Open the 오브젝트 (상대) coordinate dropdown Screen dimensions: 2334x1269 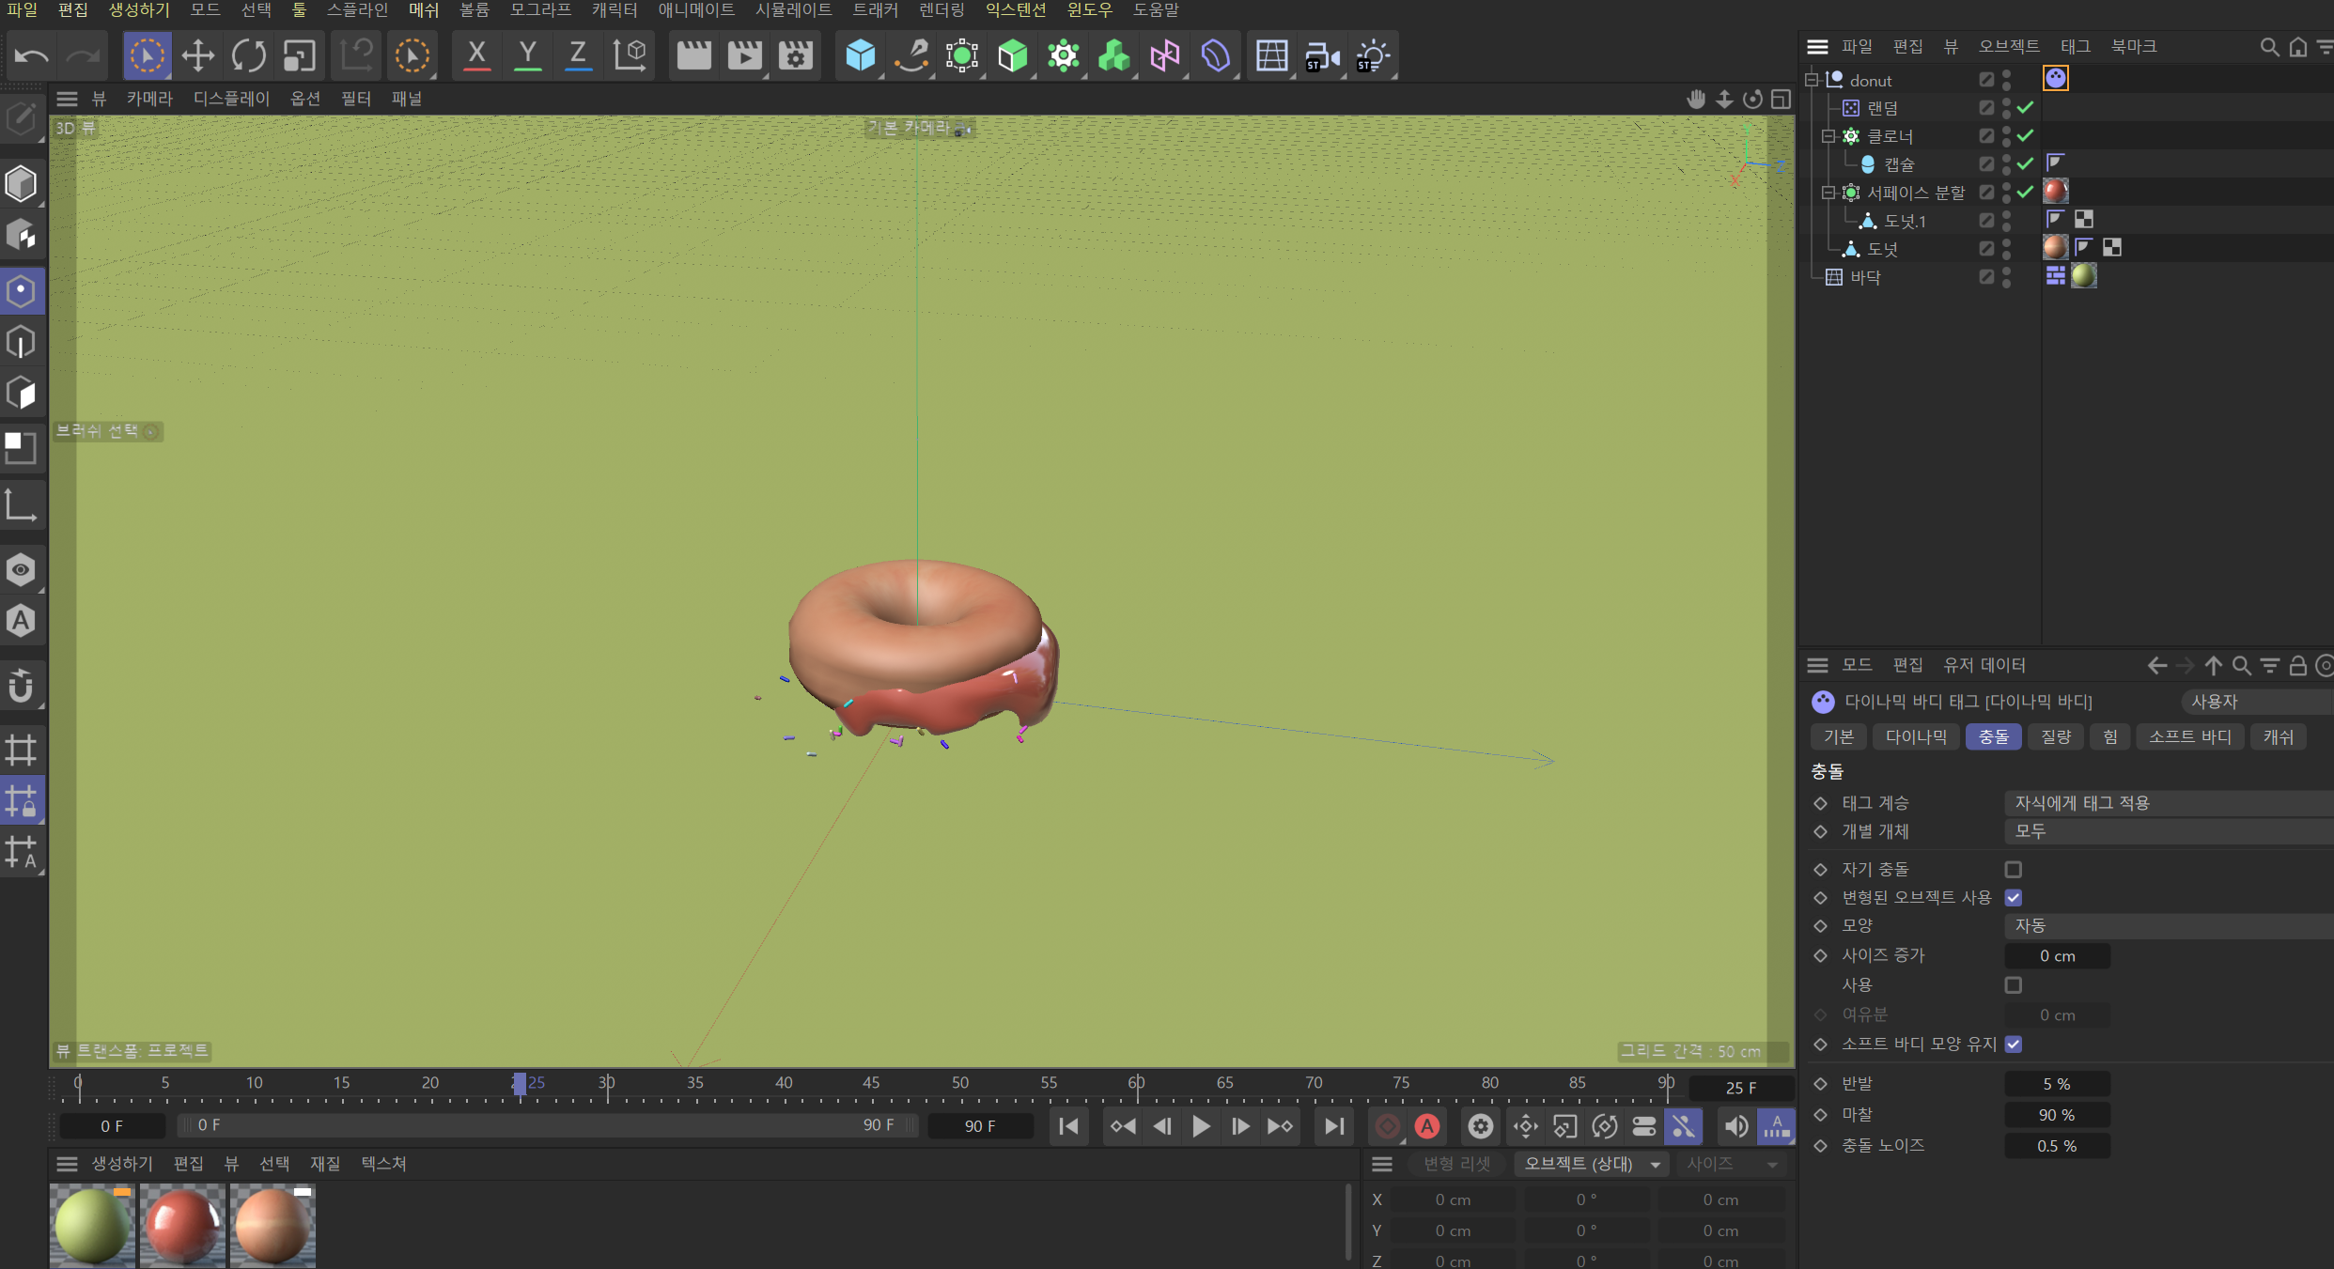[x=1591, y=1164]
